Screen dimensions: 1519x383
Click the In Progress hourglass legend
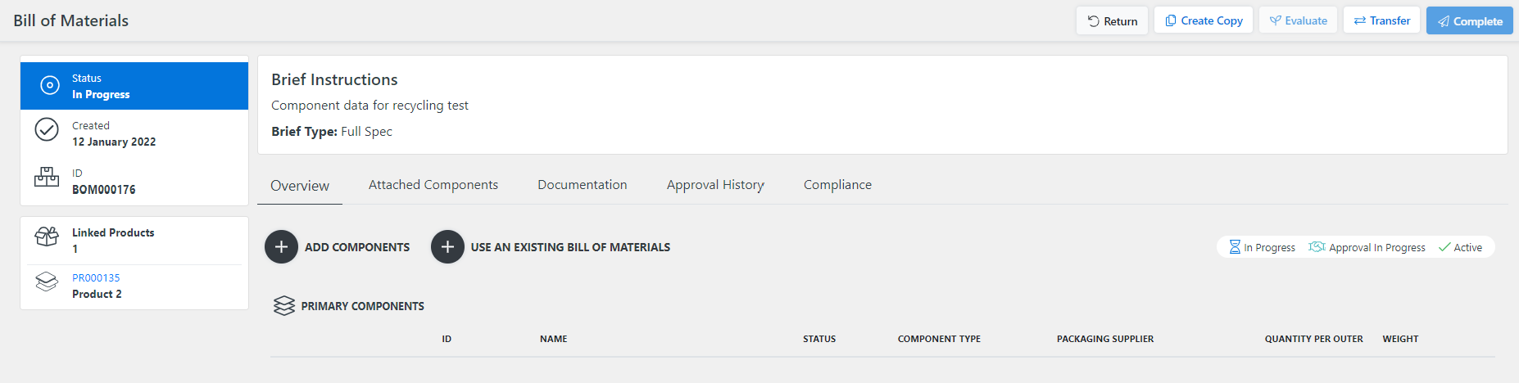[x=1262, y=247]
